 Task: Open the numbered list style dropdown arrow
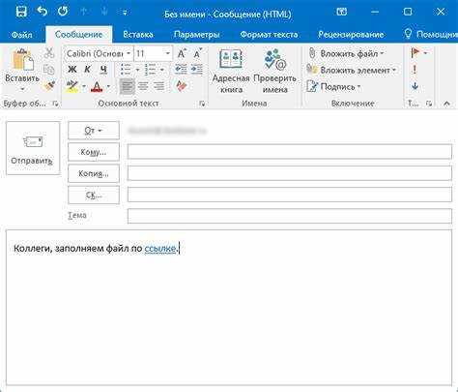tap(162, 70)
